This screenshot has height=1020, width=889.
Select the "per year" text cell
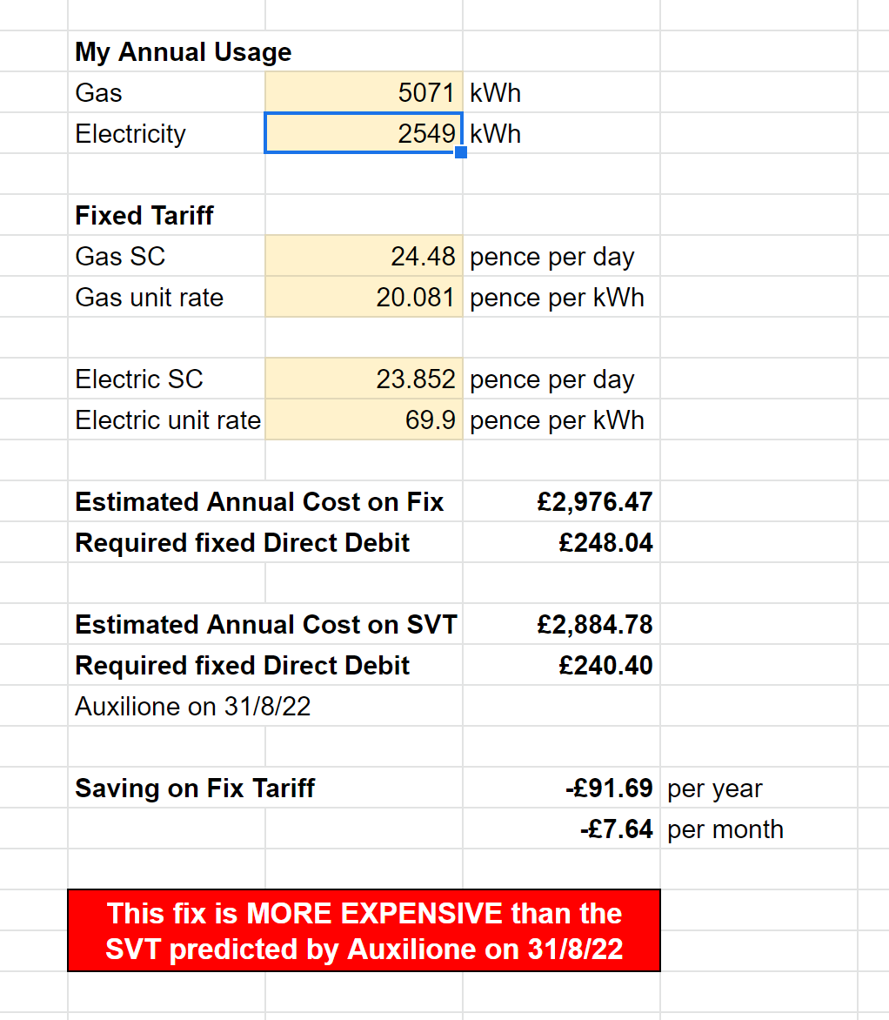715,788
